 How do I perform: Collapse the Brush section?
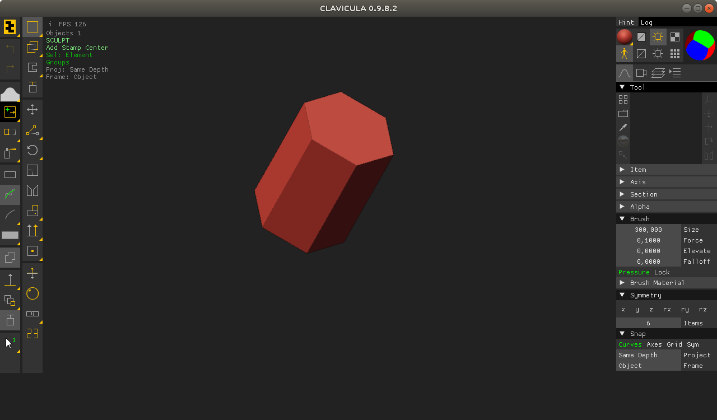(x=639, y=219)
